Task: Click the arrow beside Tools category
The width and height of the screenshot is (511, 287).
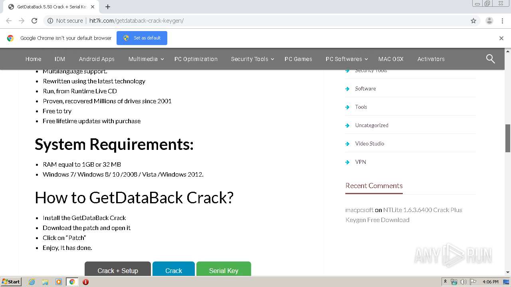Action: (x=347, y=107)
